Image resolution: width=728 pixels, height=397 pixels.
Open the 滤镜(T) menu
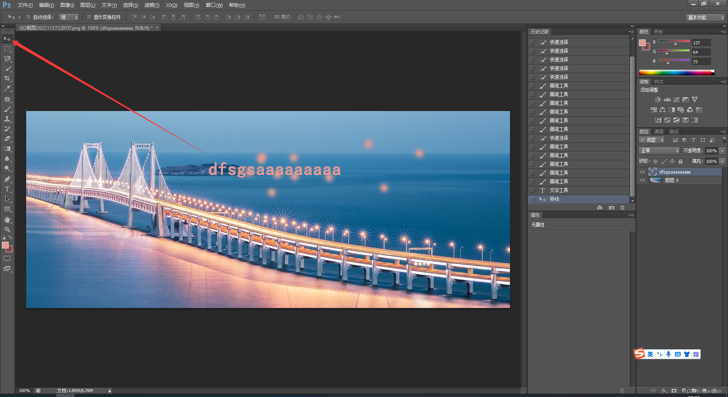152,5
